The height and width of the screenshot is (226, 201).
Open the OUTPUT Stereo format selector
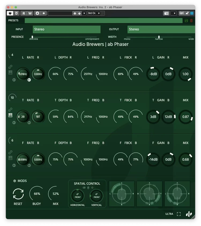(x=161, y=29)
